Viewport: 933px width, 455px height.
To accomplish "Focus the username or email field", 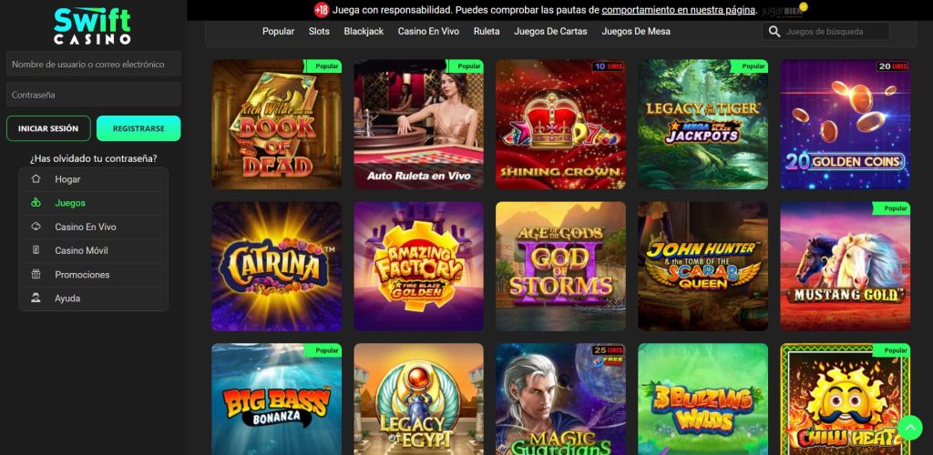I will [x=94, y=64].
